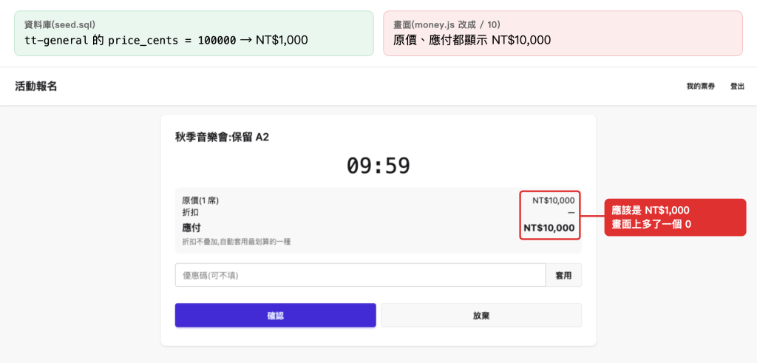Select the 09:59 countdown timer text

click(378, 166)
